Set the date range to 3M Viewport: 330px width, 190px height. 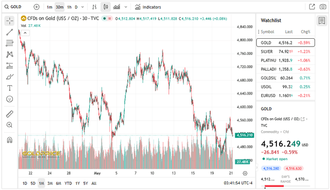coord(50,183)
